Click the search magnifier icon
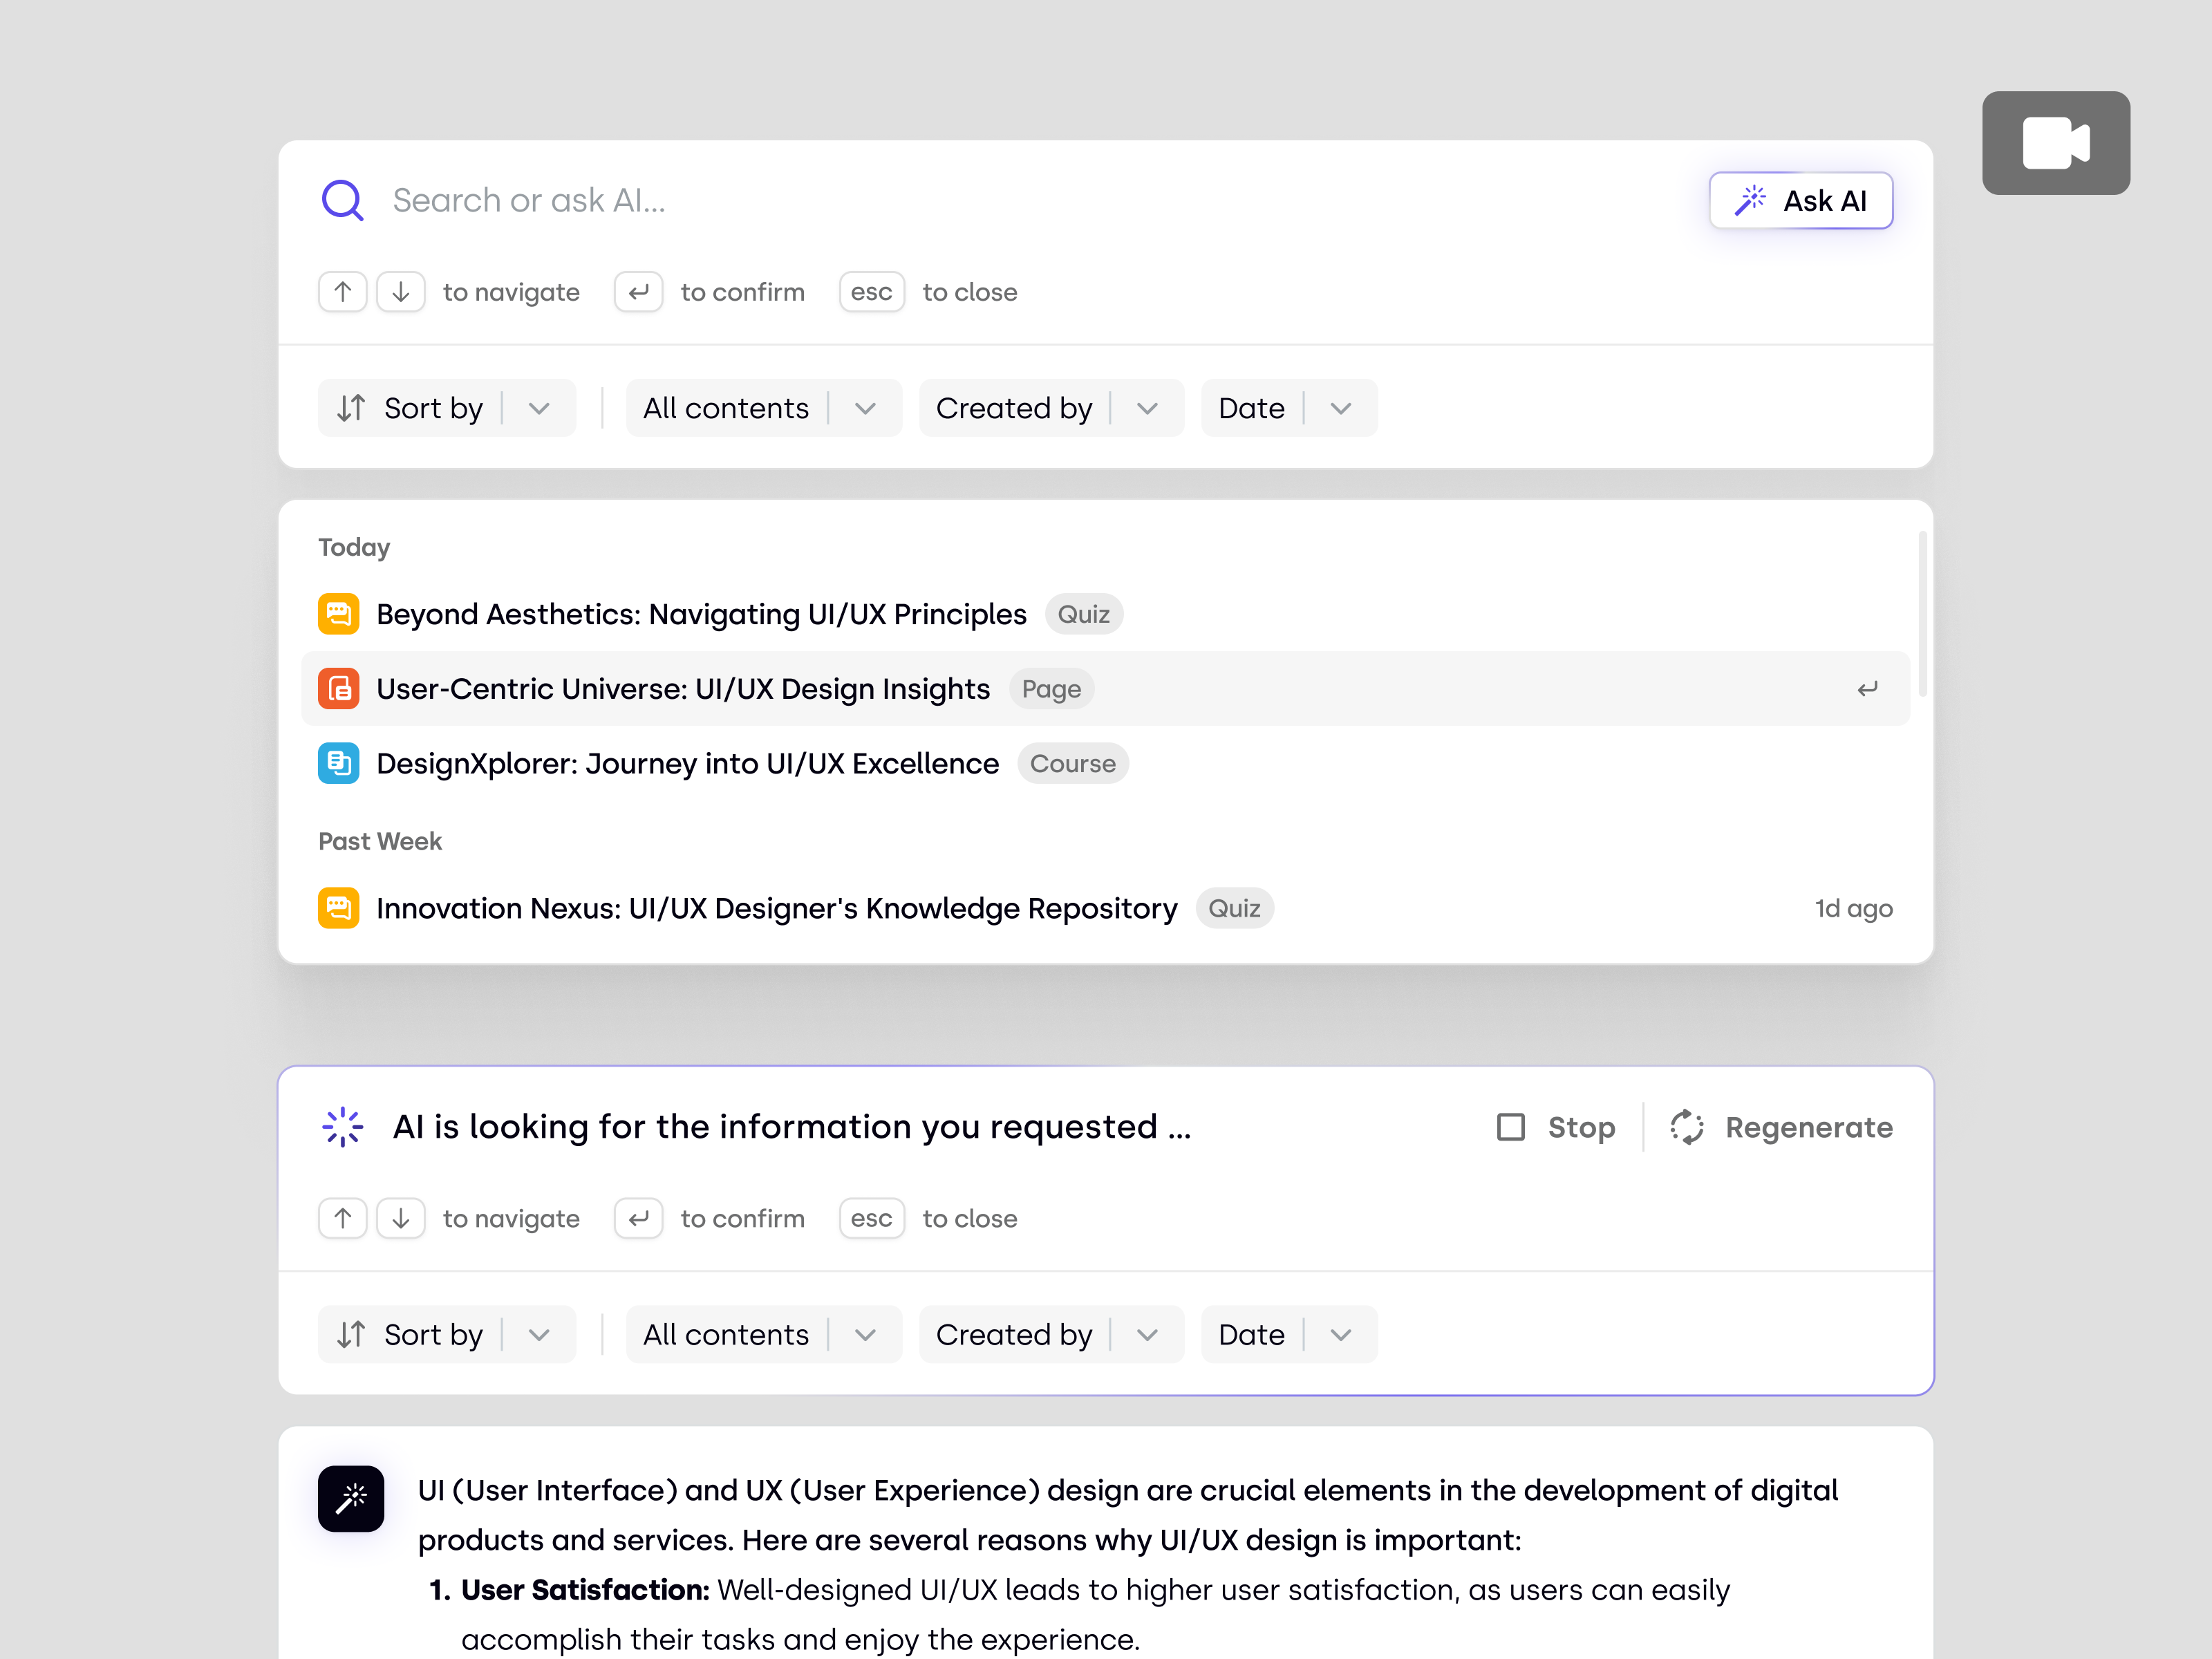Image resolution: width=2212 pixels, height=1659 pixels. click(343, 200)
